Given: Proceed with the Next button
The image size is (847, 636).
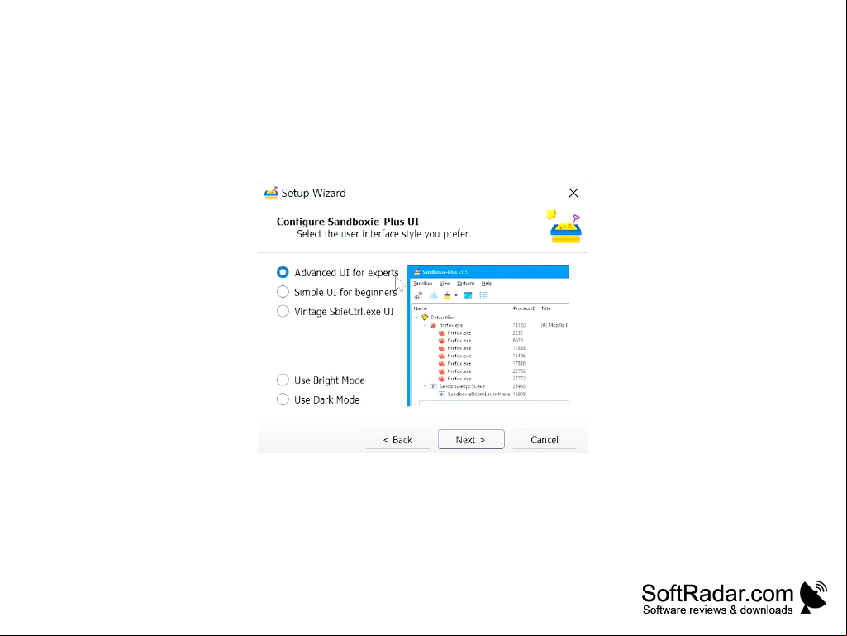Looking at the screenshot, I should tap(471, 439).
